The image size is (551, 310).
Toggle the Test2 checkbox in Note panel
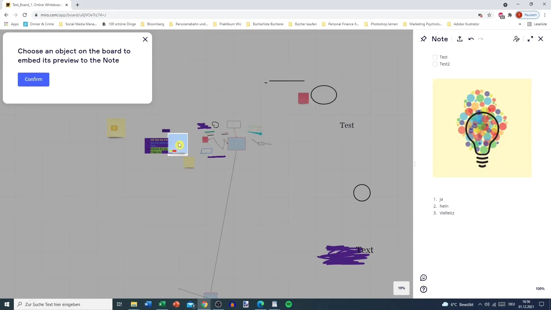[x=435, y=64]
